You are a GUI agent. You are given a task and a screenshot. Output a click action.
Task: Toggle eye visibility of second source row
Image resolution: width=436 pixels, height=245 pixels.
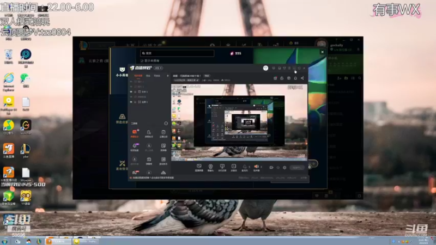click(131, 87)
